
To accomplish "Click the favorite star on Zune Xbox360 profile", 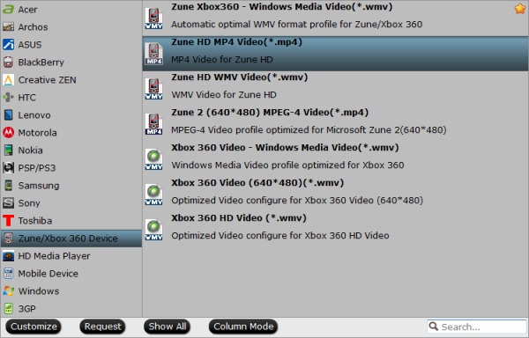I will point(520,9).
